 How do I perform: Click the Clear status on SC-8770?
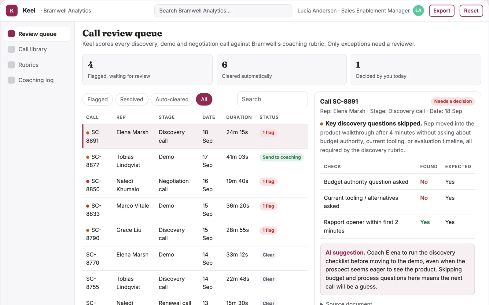coord(268,255)
